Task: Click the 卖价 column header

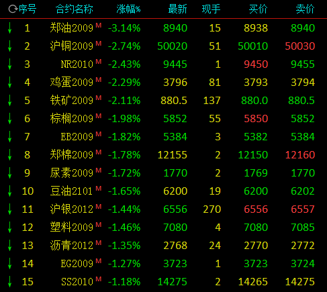Action: (306, 9)
